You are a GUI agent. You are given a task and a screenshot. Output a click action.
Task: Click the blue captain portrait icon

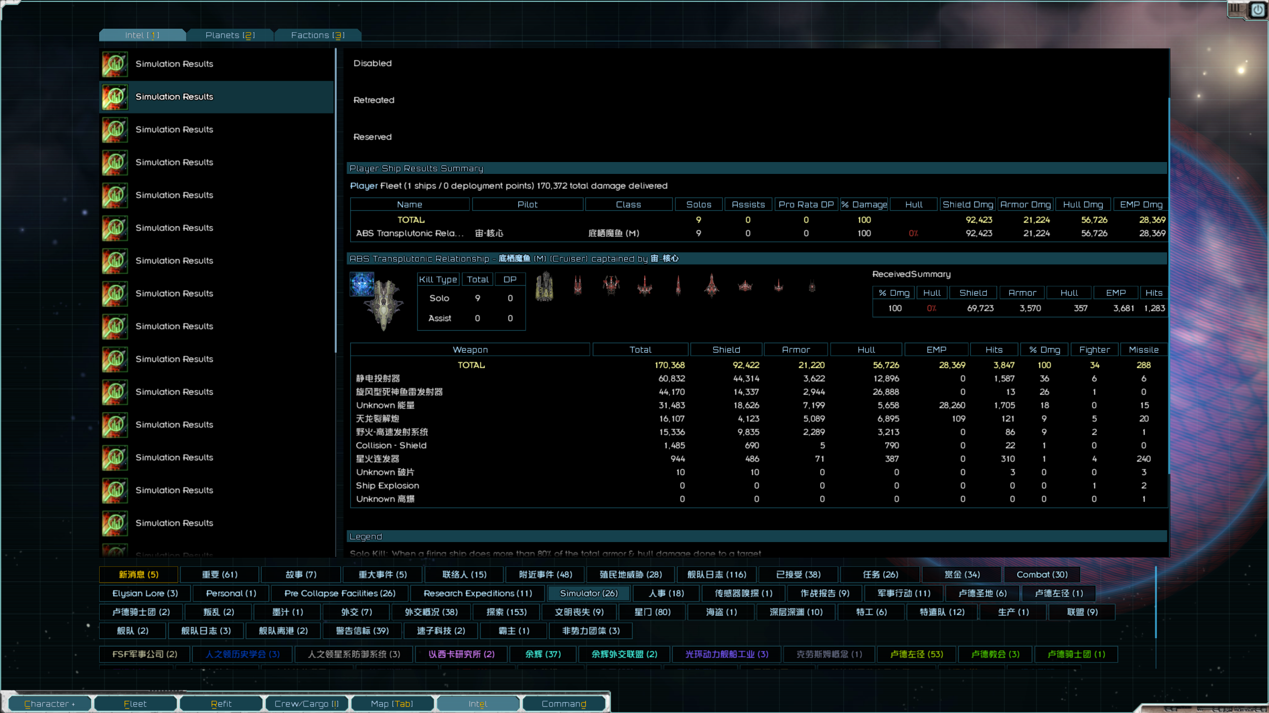pyautogui.click(x=362, y=284)
